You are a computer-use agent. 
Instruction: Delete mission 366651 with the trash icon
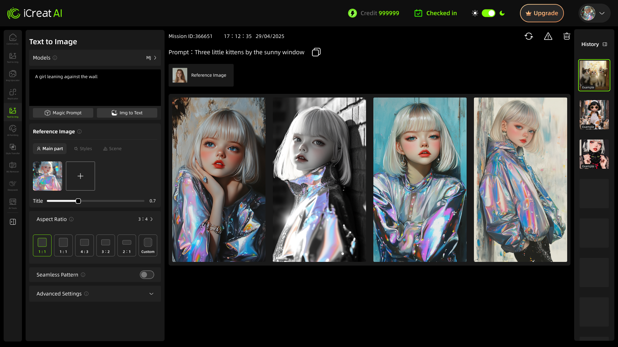[567, 36]
